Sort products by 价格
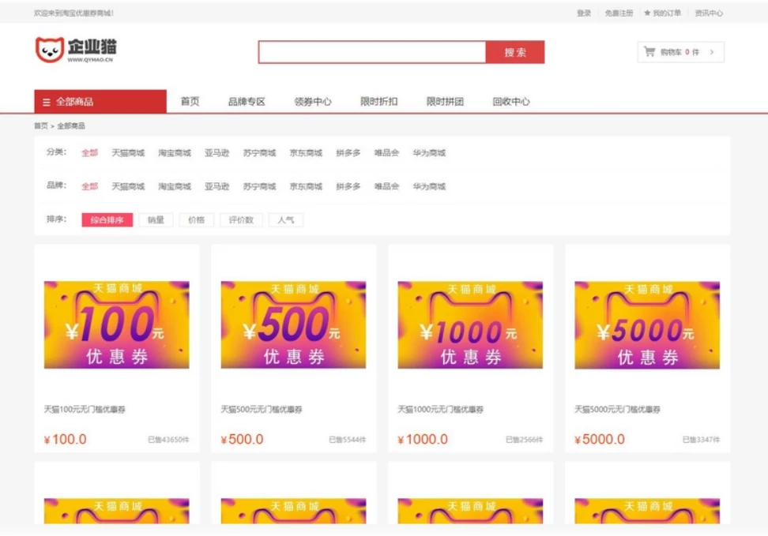 (196, 220)
